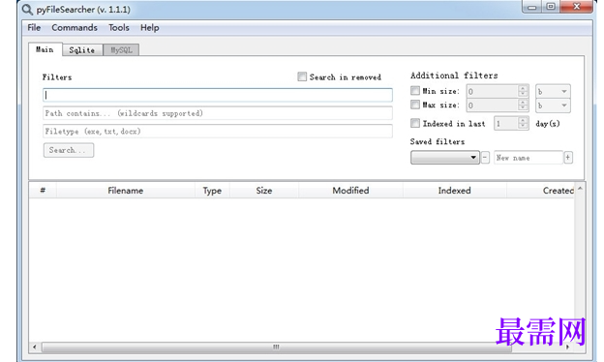
Task: Minimize the pyFileSearcher window
Action: point(532,7)
